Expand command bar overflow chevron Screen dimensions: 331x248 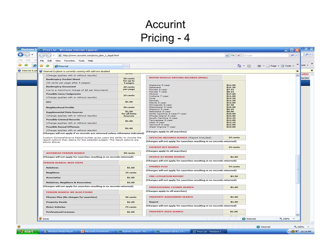tap(298, 64)
